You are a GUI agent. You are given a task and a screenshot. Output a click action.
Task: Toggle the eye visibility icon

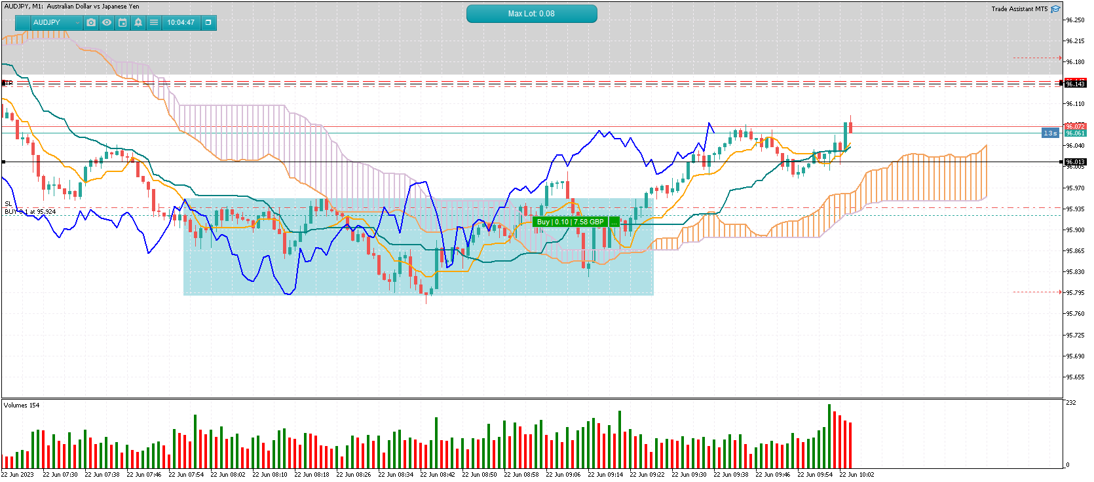tap(107, 22)
